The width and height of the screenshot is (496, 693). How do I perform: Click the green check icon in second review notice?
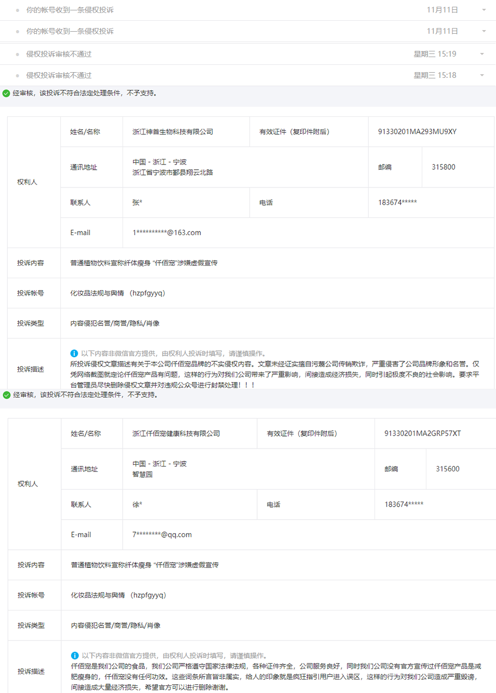pos(7,395)
